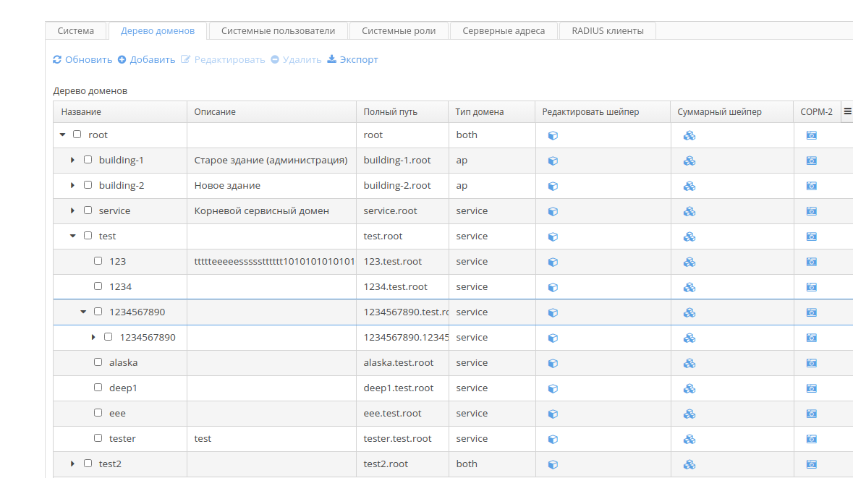This screenshot has height=478, width=853.
Task: Switch to the Системные пользователи tab
Action: pos(278,31)
